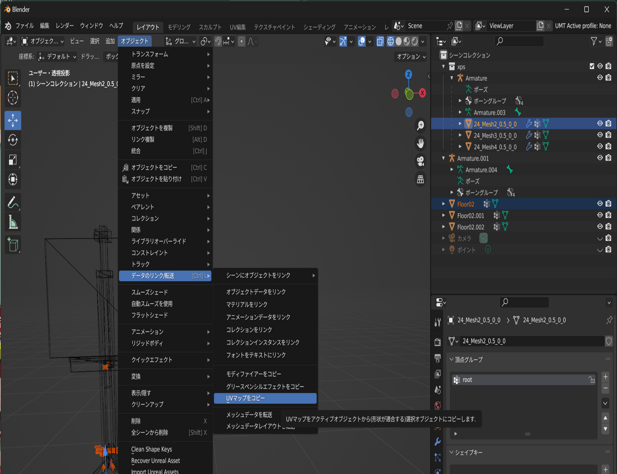Screen dimensions: 617x474
Task: Click the Add Cube tool icon
Action: 13,244
